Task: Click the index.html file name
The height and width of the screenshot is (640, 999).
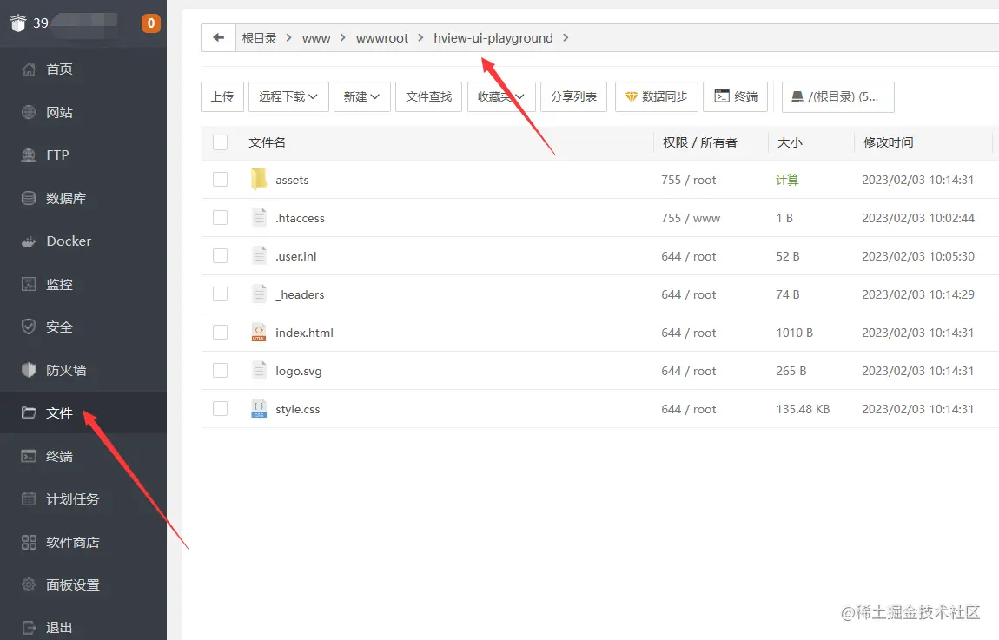Action: [304, 333]
